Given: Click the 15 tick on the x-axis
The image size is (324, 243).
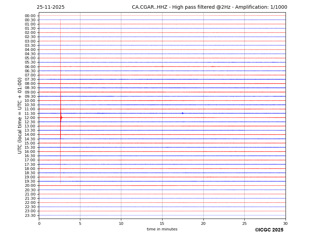Looking at the screenshot, I should pos(162,223).
